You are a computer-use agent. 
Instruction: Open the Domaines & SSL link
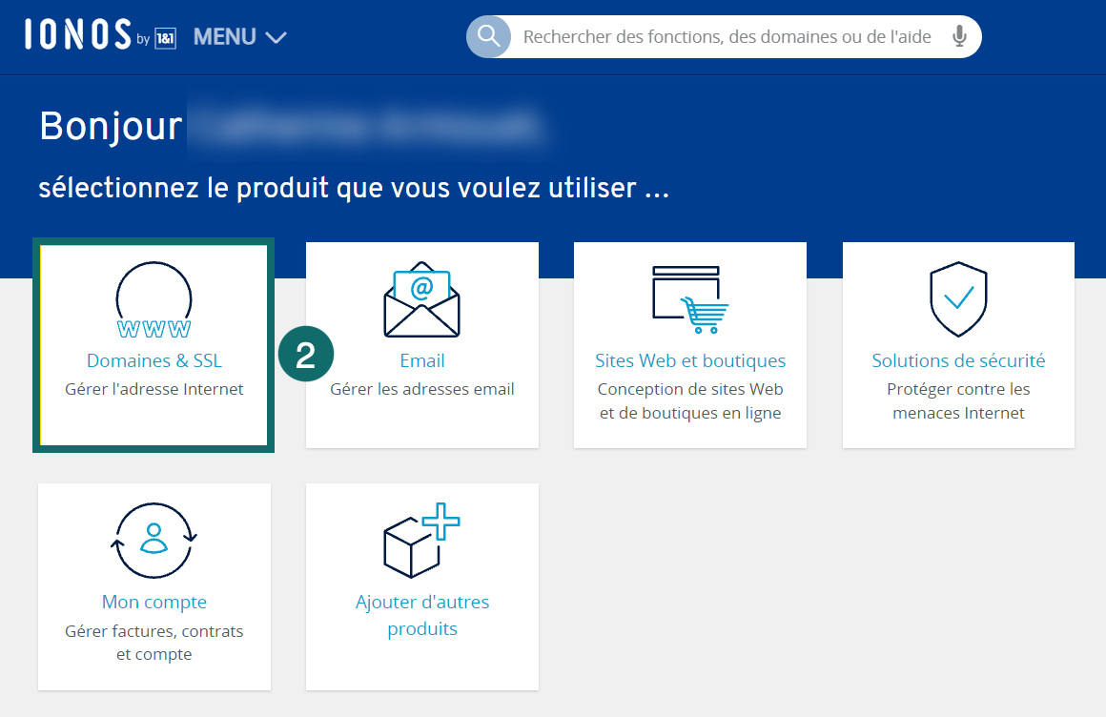click(154, 361)
